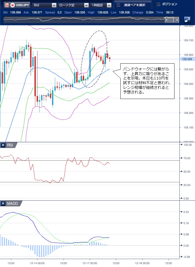Toggle the 通貨ペアを選択 checkbox
Screen dimensions: 195x267
[x=118, y=5]
